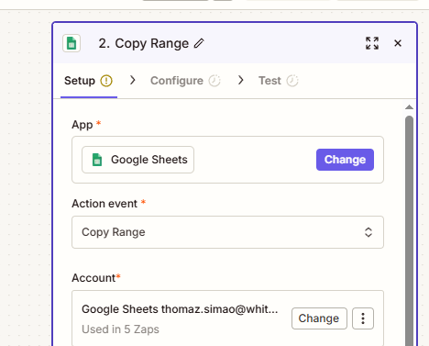Open the Setup tab
429x346 pixels.
coord(89,81)
